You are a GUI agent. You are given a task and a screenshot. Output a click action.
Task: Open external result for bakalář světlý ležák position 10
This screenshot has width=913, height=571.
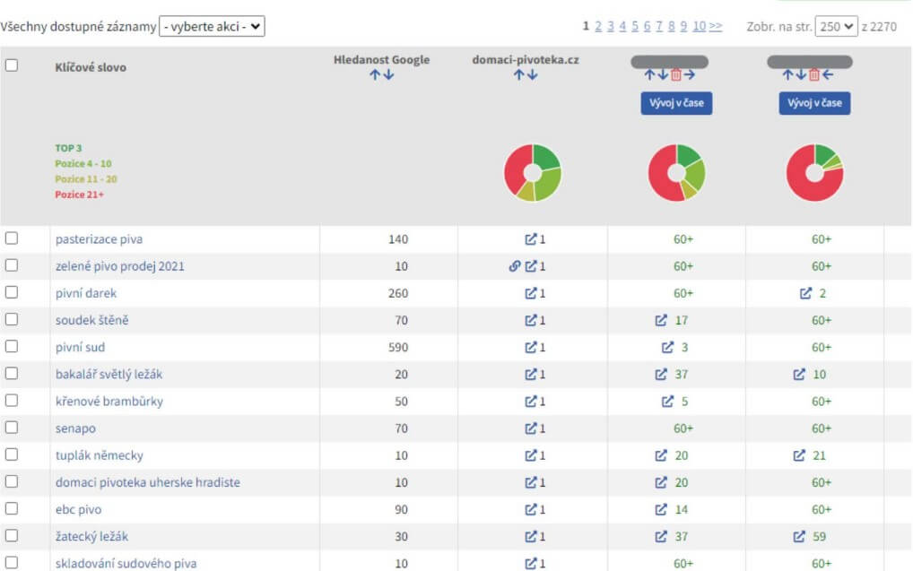799,375
